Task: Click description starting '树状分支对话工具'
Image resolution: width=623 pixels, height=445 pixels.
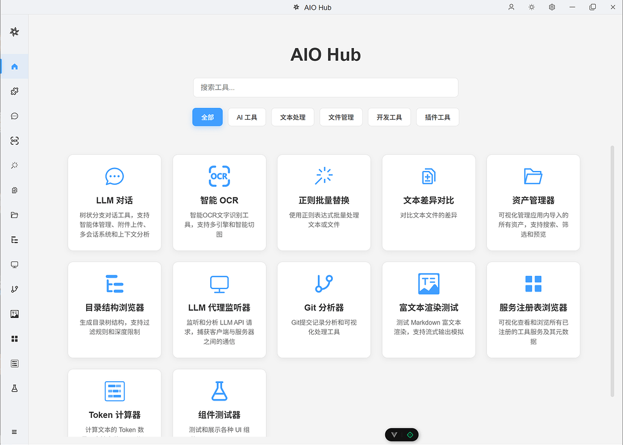Action: click(x=114, y=225)
